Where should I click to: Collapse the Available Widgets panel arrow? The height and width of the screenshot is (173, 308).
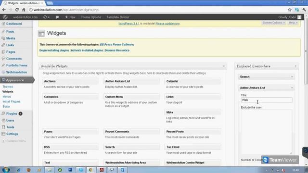pyautogui.click(x=224, y=66)
